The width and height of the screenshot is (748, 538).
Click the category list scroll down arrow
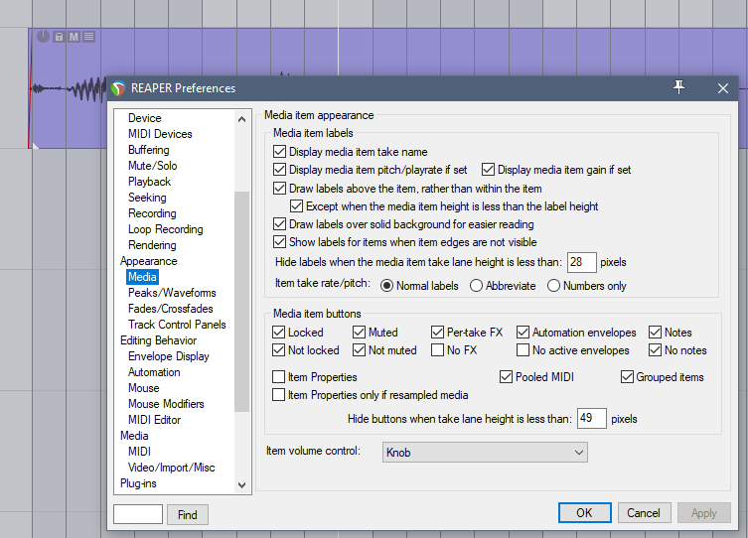point(241,485)
